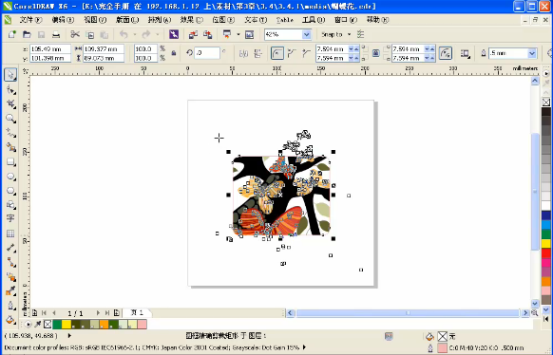Toggle round corner style button
This screenshot has width=553, height=355.
click(277, 53)
